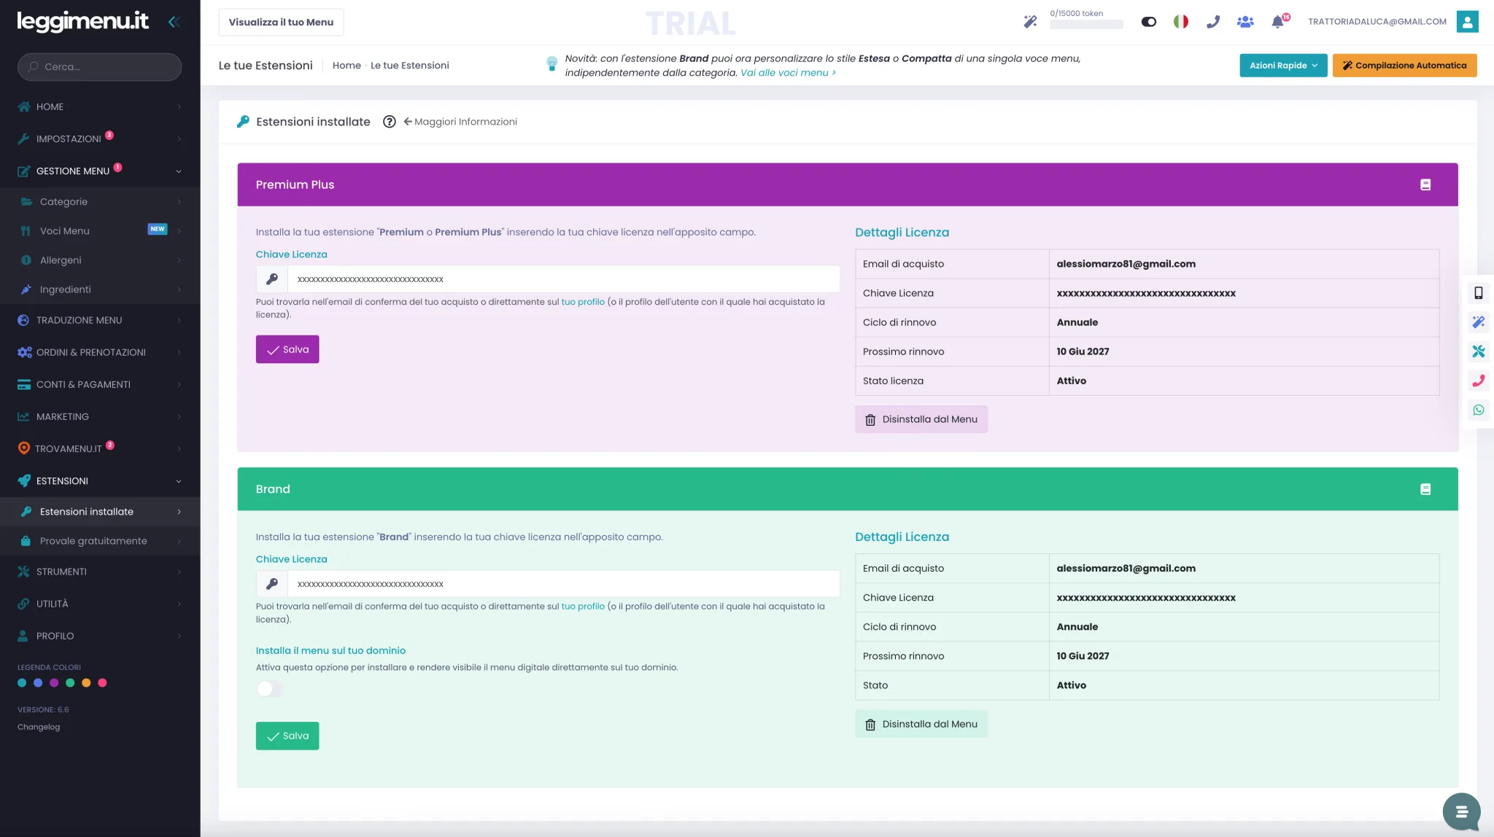Click Compilazione Automatica button
The width and height of the screenshot is (1494, 837).
[1404, 66]
